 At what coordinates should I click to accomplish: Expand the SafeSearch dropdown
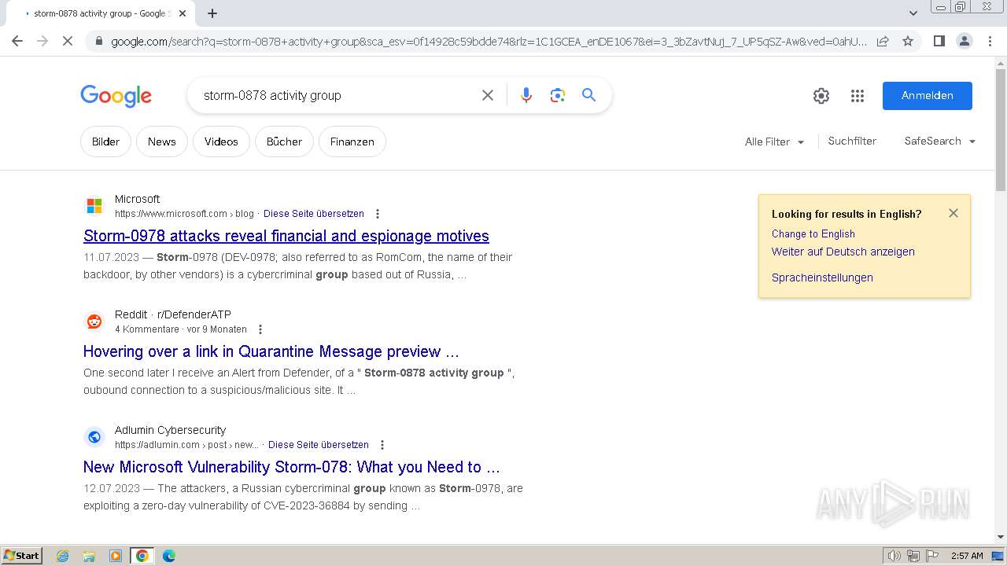pos(939,141)
